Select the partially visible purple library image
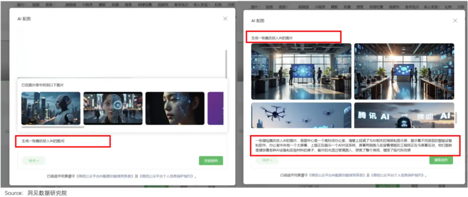468x197 pixels. [x=215, y=108]
